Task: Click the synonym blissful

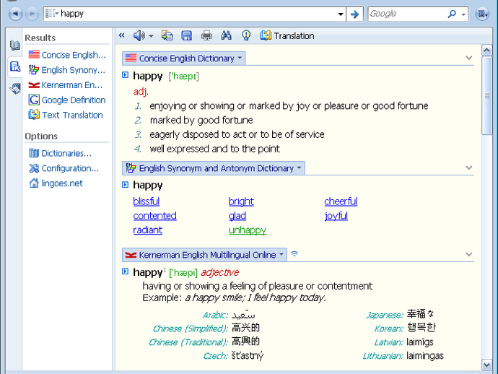Action: pyautogui.click(x=146, y=201)
